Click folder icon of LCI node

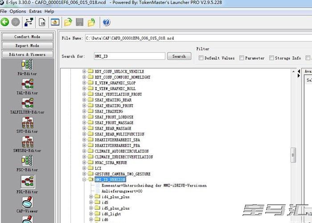[90, 168]
